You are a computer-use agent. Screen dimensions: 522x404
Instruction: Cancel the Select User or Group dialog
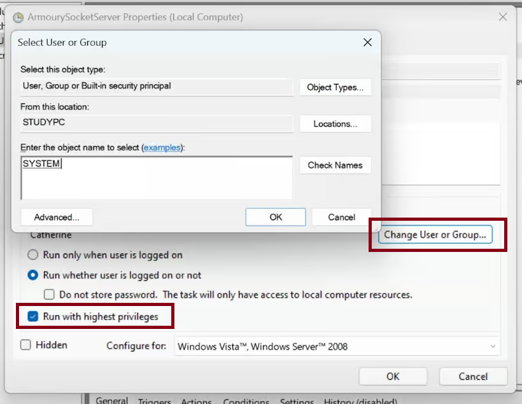[342, 217]
